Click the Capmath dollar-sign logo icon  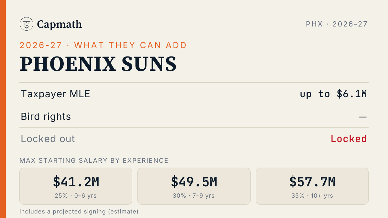tap(27, 24)
